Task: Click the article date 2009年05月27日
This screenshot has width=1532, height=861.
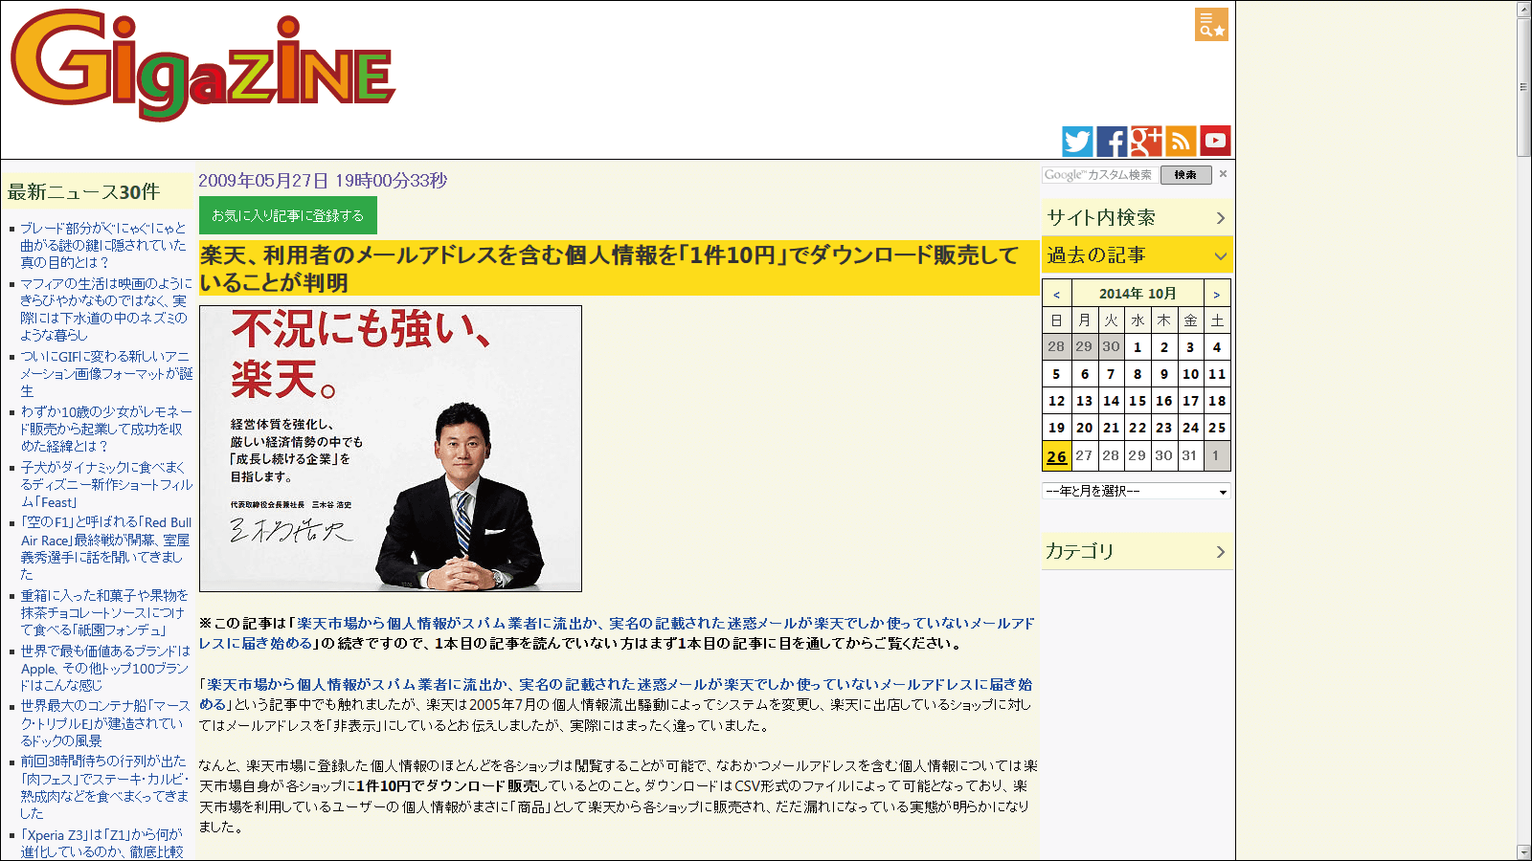Action: coord(323,181)
